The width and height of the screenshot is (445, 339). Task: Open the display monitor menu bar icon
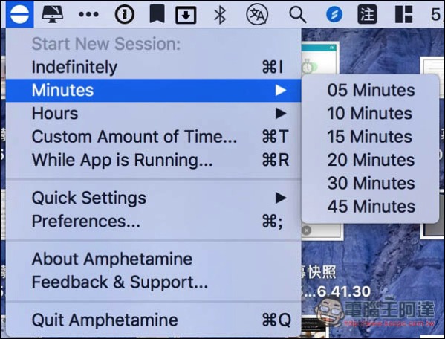pos(53,14)
